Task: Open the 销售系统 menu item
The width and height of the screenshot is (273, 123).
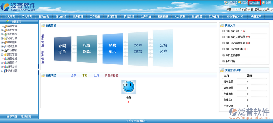Action: [129, 17]
